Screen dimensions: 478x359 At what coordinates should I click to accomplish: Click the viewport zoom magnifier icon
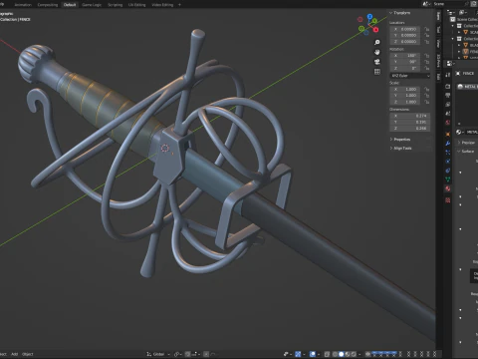tap(377, 42)
